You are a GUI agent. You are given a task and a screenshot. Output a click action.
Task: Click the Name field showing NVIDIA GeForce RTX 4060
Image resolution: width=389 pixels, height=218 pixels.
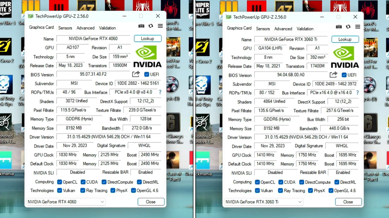click(x=93, y=39)
